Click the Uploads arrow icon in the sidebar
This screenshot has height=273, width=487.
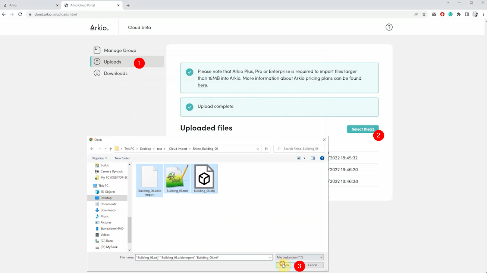[97, 62]
